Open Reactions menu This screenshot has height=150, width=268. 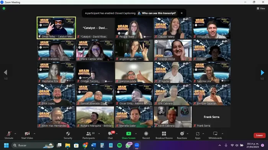182,135
